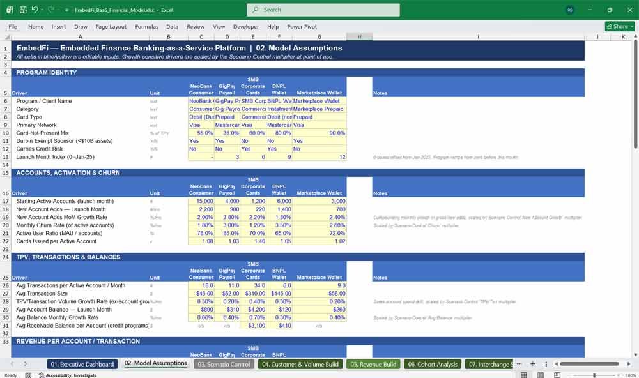The height and width of the screenshot is (378, 639).
Task: Open Customize Quick Access Toolbar dropdown
Action: pyautogui.click(x=66, y=10)
